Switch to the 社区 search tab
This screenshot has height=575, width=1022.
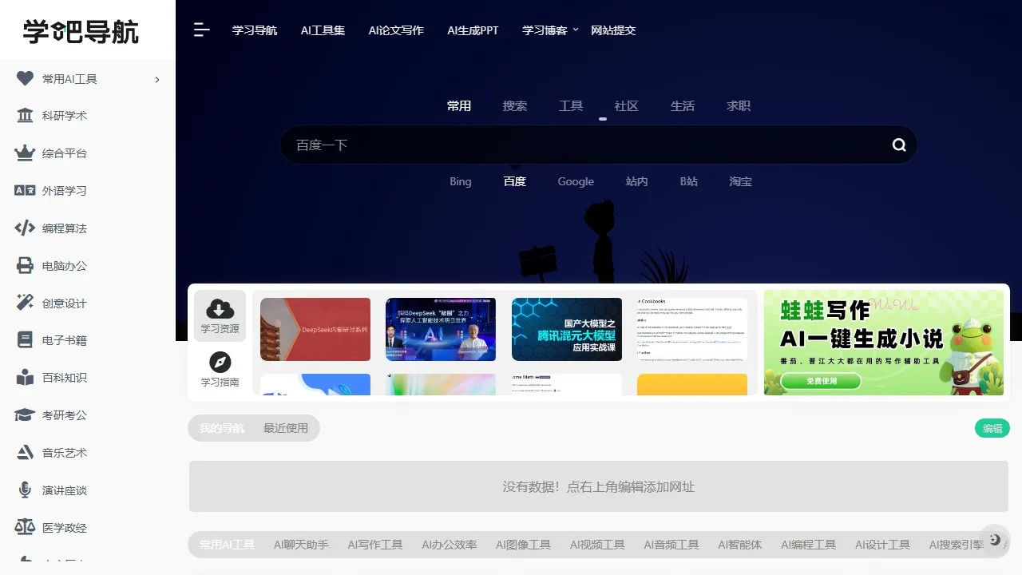(627, 105)
